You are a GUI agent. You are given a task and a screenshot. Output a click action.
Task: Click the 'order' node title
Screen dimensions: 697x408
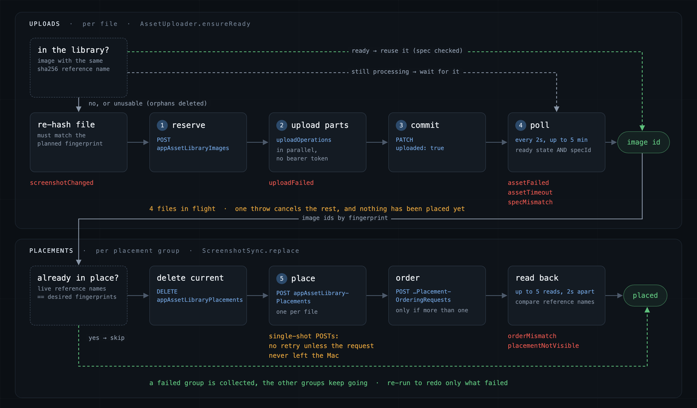click(x=408, y=278)
